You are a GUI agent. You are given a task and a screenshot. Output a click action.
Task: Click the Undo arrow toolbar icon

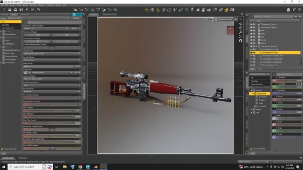pyautogui.click(x=38, y=10)
